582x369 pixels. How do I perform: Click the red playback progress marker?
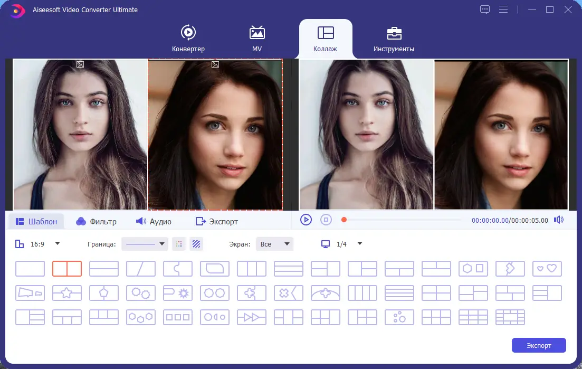click(x=344, y=220)
